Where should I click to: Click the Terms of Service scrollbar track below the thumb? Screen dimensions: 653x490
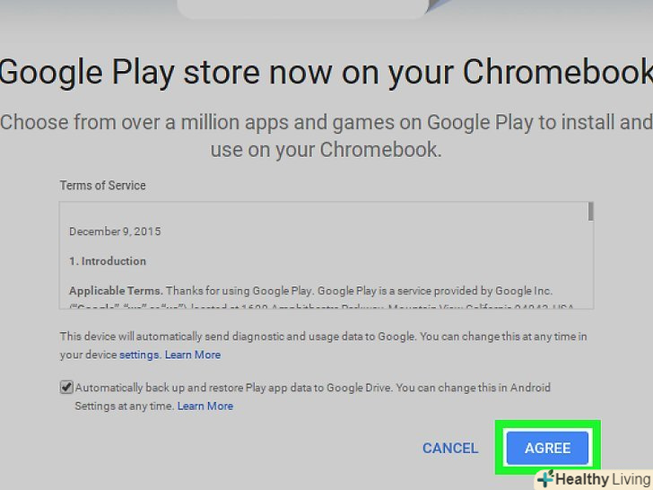point(590,269)
